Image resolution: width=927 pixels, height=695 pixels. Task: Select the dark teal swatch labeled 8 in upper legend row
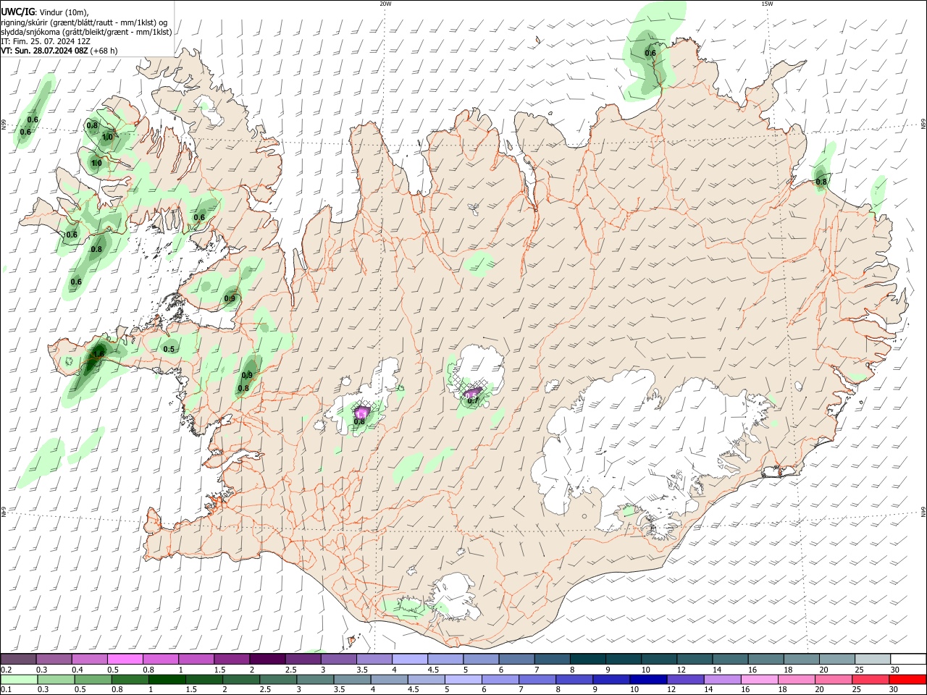(x=587, y=659)
